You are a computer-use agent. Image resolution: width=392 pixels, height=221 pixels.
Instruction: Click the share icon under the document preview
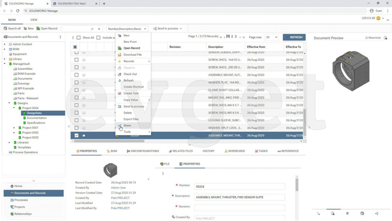(x=376, y=214)
